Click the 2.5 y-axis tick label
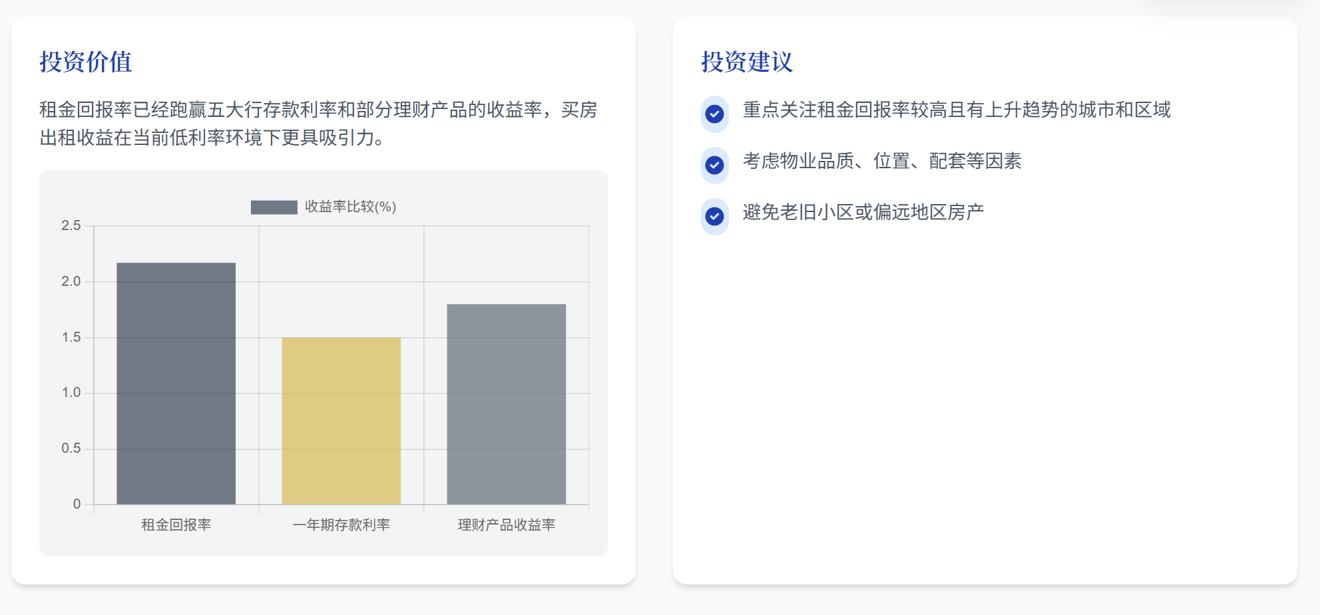 [71, 225]
